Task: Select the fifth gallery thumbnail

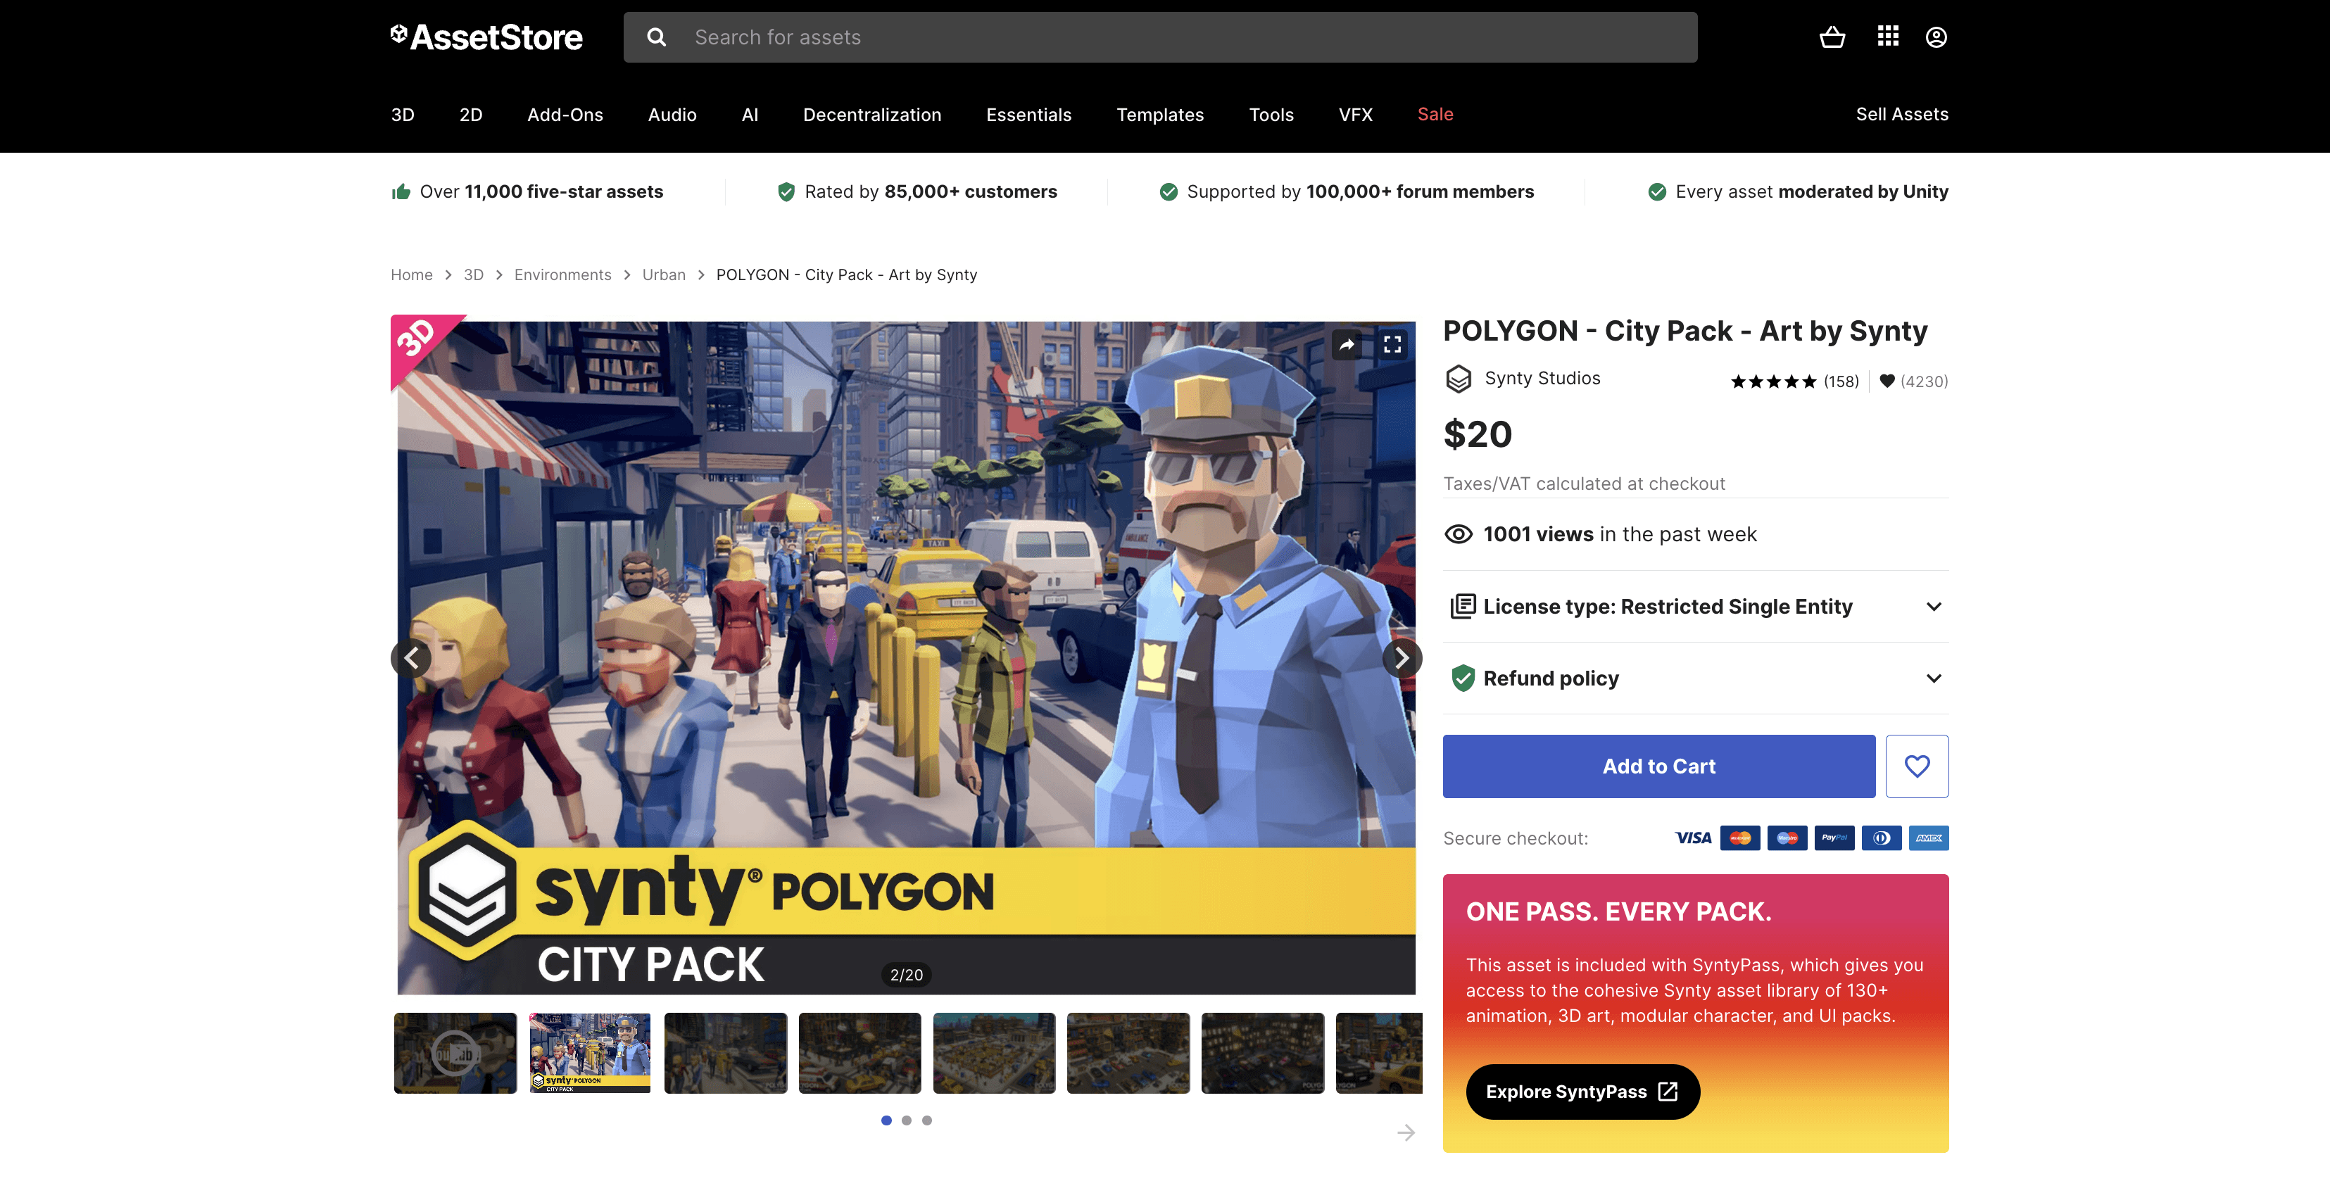Action: click(x=994, y=1053)
